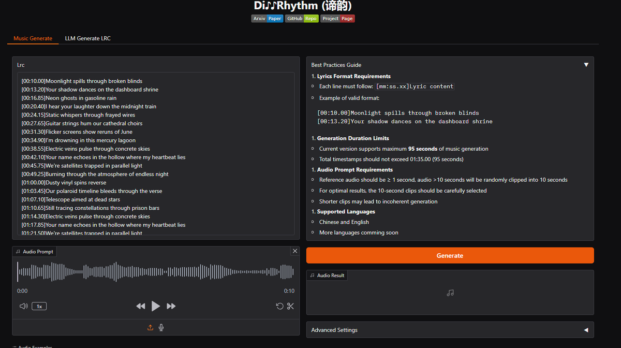Click the Arxiv Paper badge
Screen dimensions: 621x348
[x=267, y=18]
